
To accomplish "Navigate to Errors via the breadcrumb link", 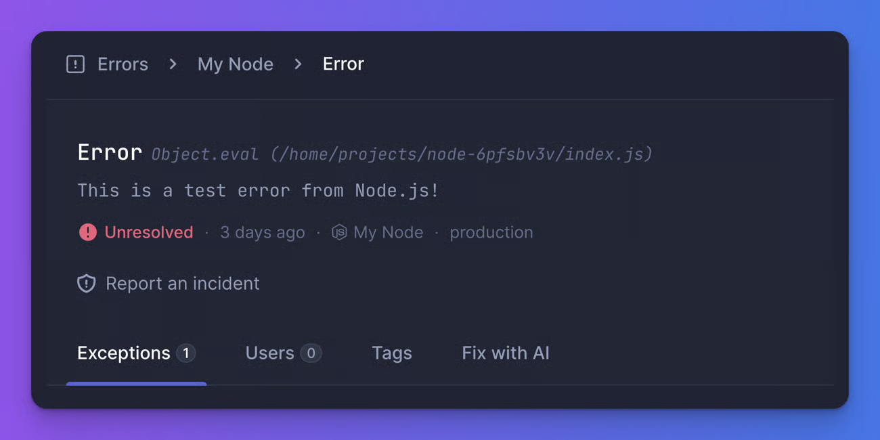I will [123, 64].
